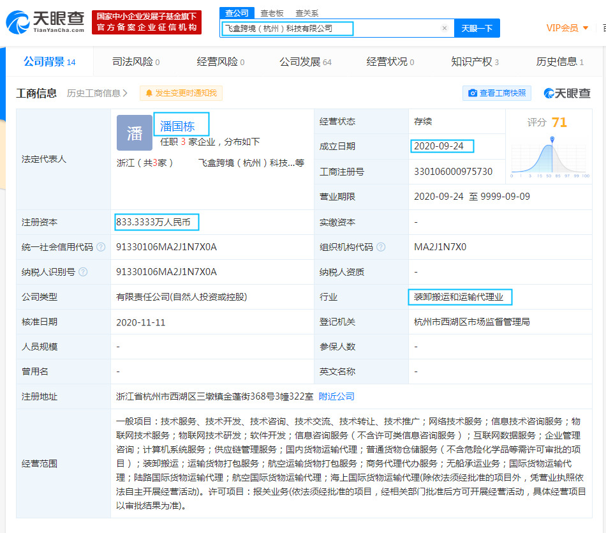Click the 浙江（共3家） text

[145, 163]
